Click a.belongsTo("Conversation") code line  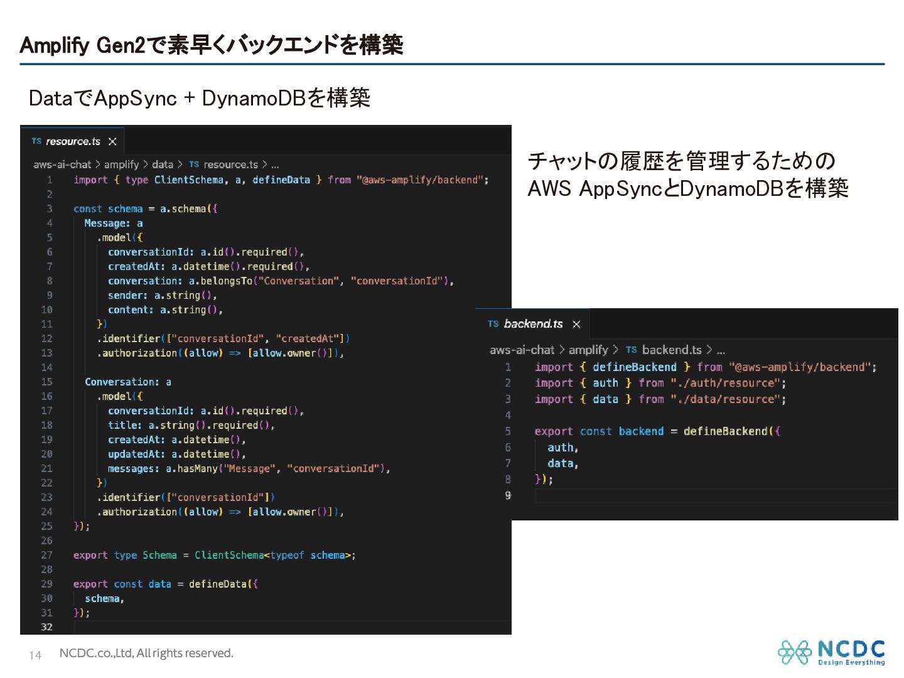281,281
